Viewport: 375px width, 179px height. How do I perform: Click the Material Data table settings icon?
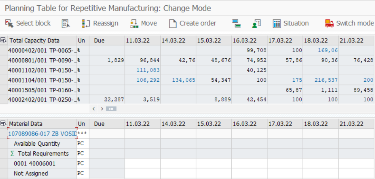point(4,124)
